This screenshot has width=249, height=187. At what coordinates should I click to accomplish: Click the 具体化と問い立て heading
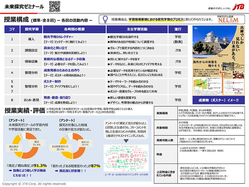tap(55, 48)
